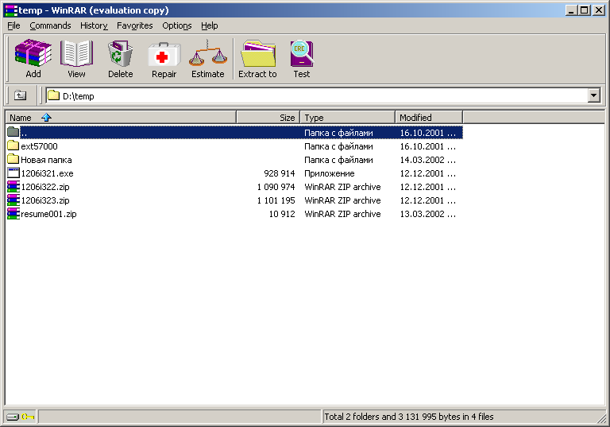Click the window resize grip corner

tap(603, 419)
